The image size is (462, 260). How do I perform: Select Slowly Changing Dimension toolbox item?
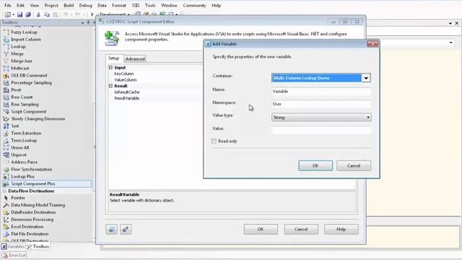point(38,118)
